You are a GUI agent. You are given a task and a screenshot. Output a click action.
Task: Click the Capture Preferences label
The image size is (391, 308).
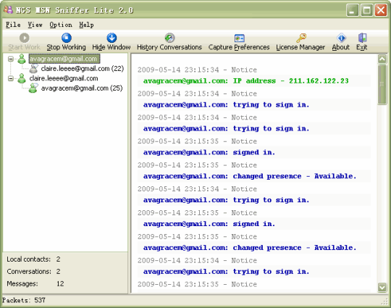point(239,47)
